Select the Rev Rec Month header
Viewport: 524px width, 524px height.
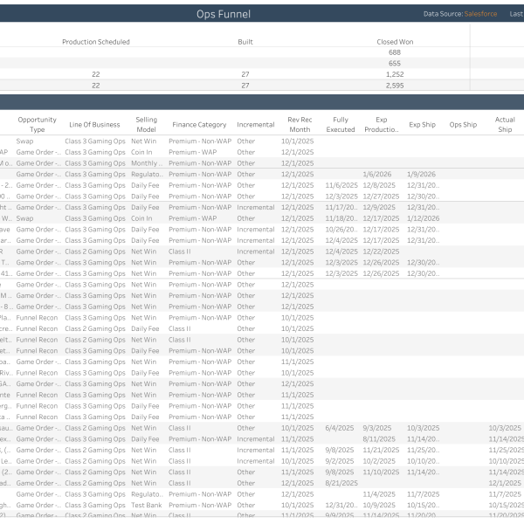[299, 124]
